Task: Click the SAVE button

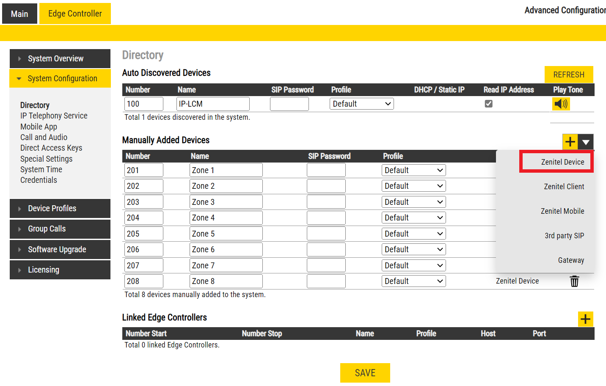Action: coord(365,373)
